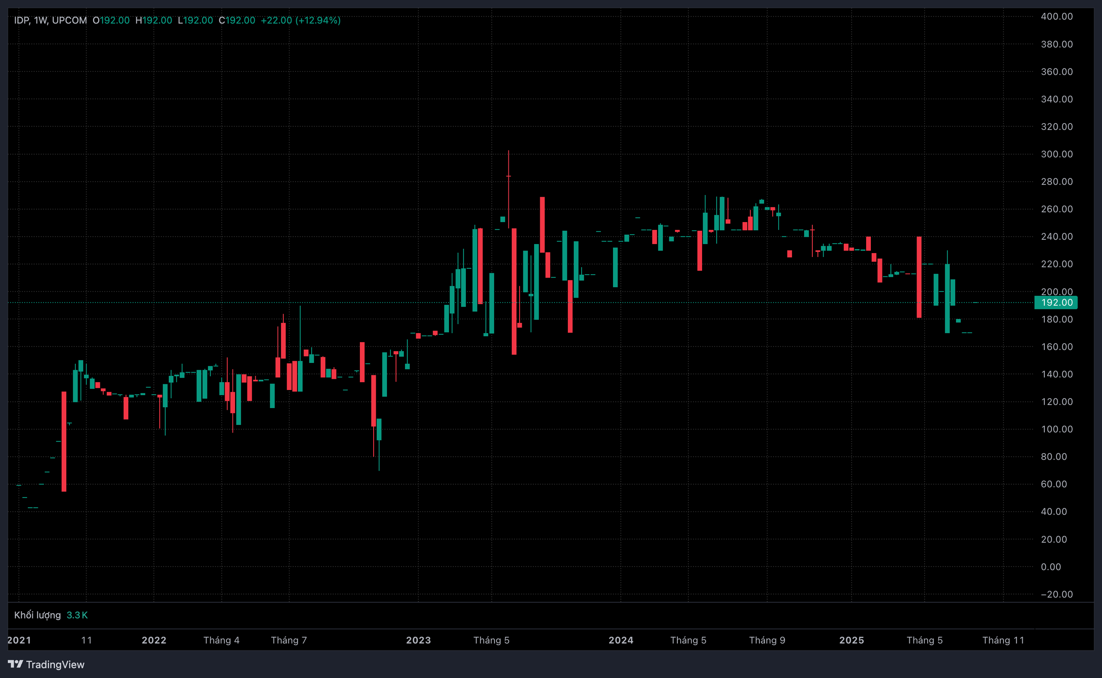This screenshot has width=1102, height=678.
Task: Click the 300.00 price scale label
Action: point(1056,154)
